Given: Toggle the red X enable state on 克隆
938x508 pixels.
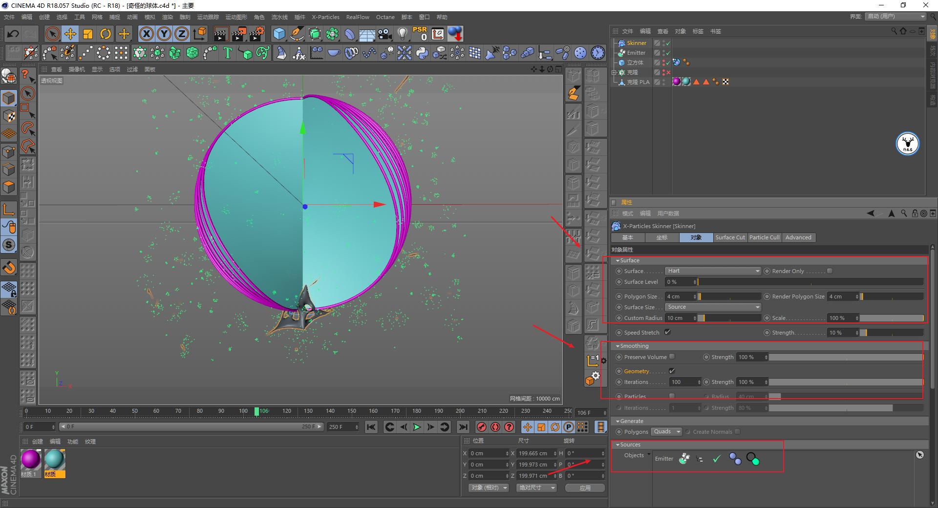Looking at the screenshot, I should click(668, 72).
